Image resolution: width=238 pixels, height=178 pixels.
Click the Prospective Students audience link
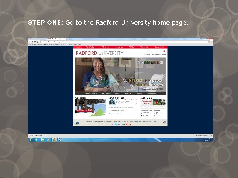click(x=91, y=94)
